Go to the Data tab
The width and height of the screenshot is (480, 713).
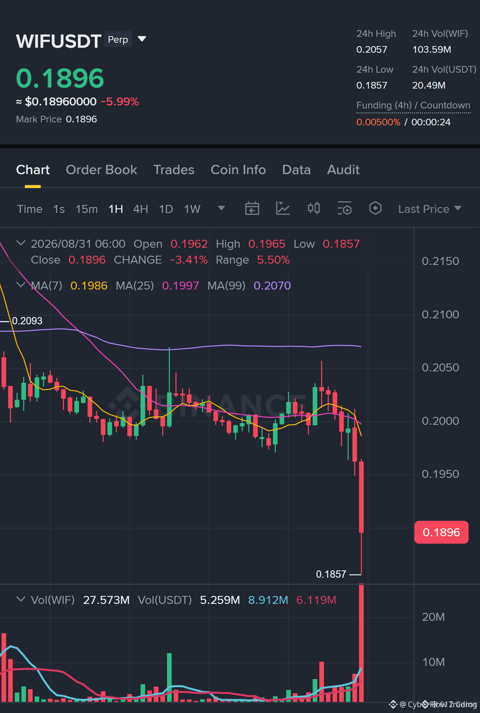(296, 170)
